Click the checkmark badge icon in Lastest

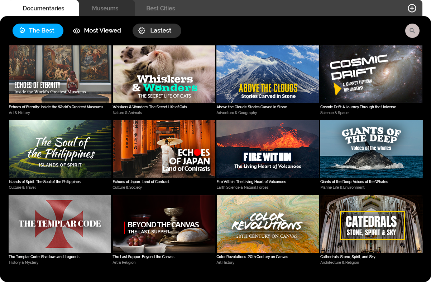coord(142,31)
